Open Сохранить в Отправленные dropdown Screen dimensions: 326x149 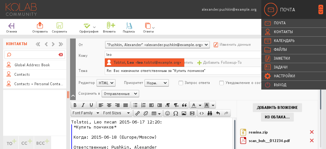tap(120, 94)
